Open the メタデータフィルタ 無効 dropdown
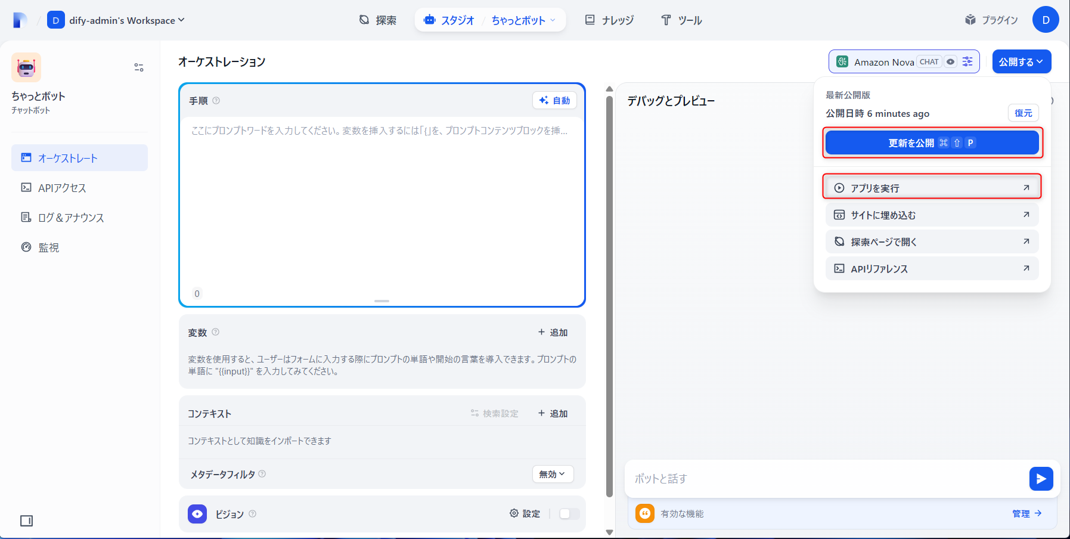 [553, 474]
